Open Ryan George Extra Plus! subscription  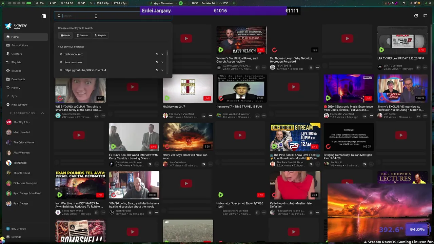click(x=27, y=194)
